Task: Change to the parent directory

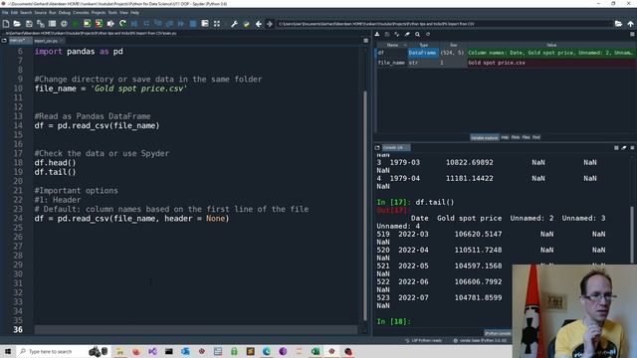Action: 630,24
